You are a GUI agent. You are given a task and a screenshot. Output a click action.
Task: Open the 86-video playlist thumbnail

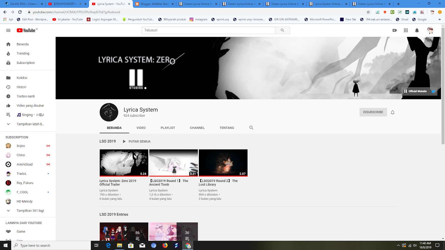[x=124, y=231]
